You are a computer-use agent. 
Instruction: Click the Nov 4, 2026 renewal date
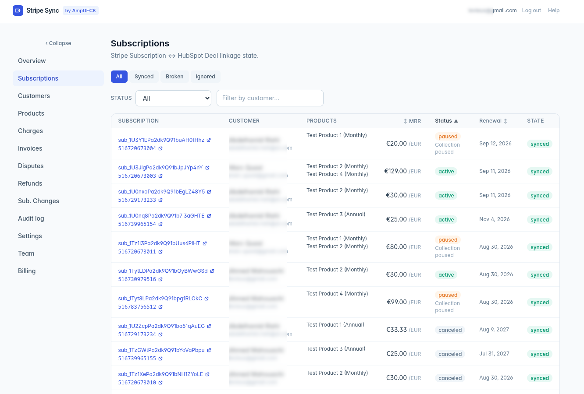(495, 219)
